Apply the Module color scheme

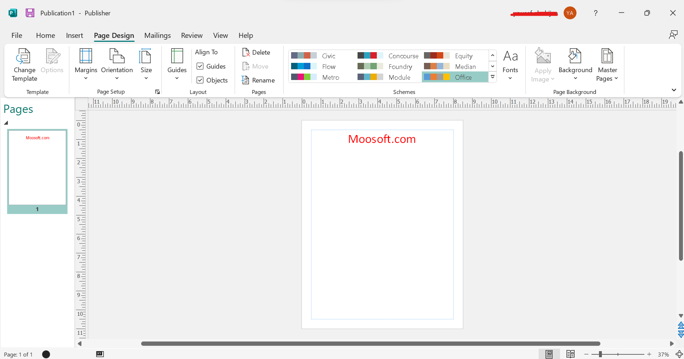point(389,77)
